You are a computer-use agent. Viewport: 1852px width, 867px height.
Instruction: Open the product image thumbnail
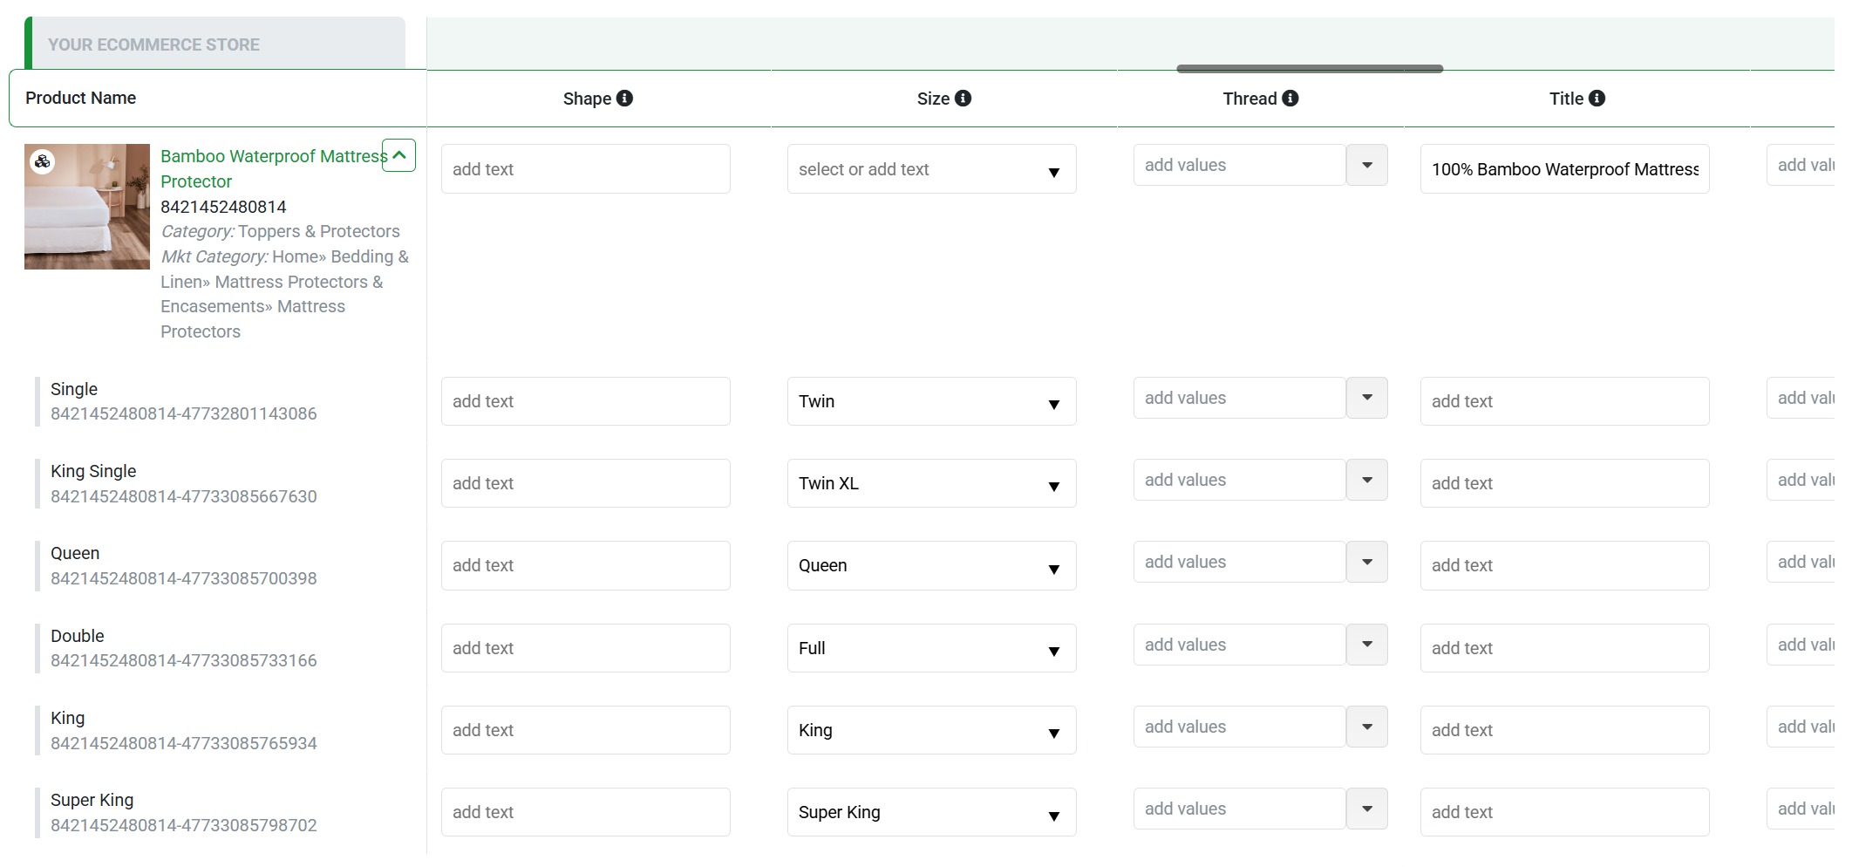87,207
